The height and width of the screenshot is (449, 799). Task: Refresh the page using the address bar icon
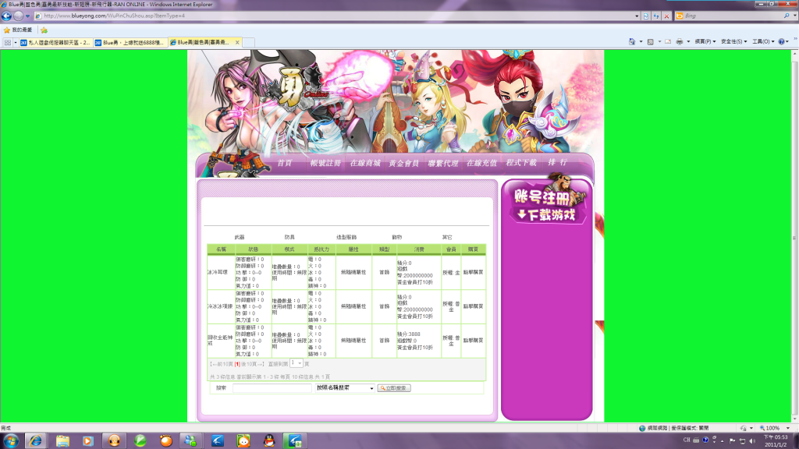click(655, 16)
